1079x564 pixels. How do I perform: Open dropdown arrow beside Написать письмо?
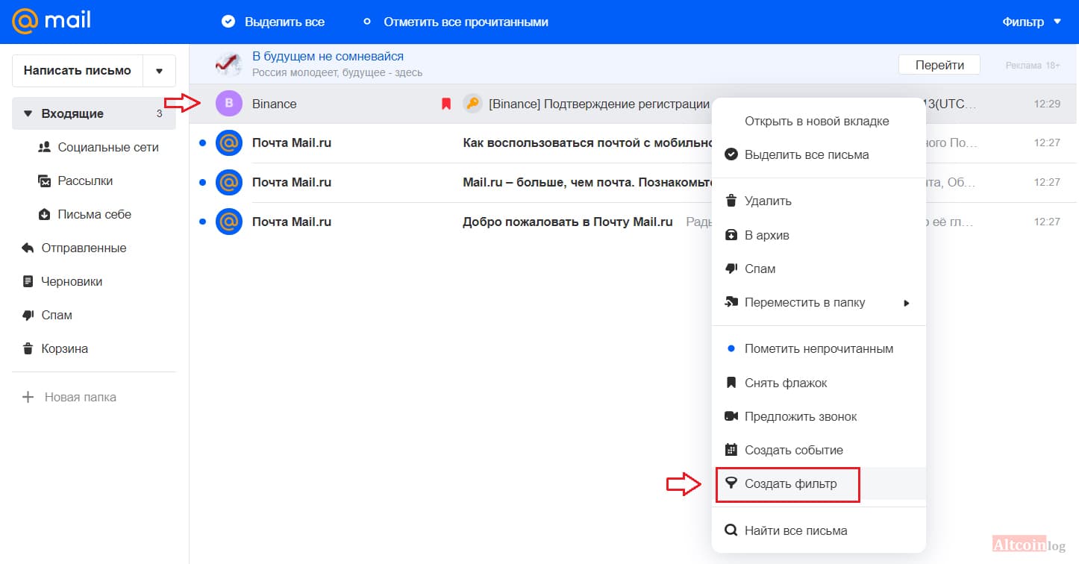coord(159,71)
